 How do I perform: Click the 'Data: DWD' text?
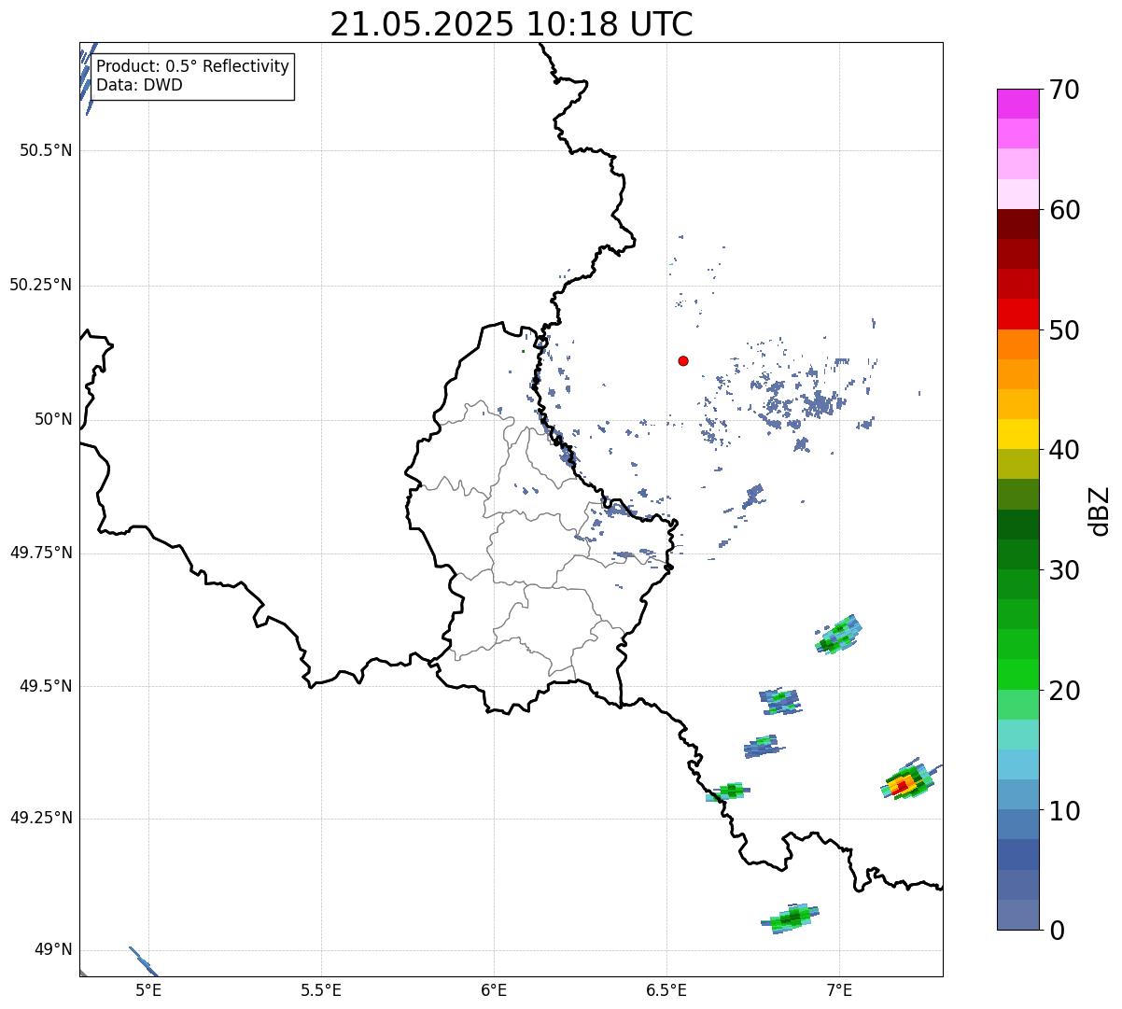(140, 85)
